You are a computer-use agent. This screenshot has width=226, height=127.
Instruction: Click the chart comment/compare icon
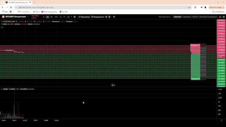pos(106,17)
